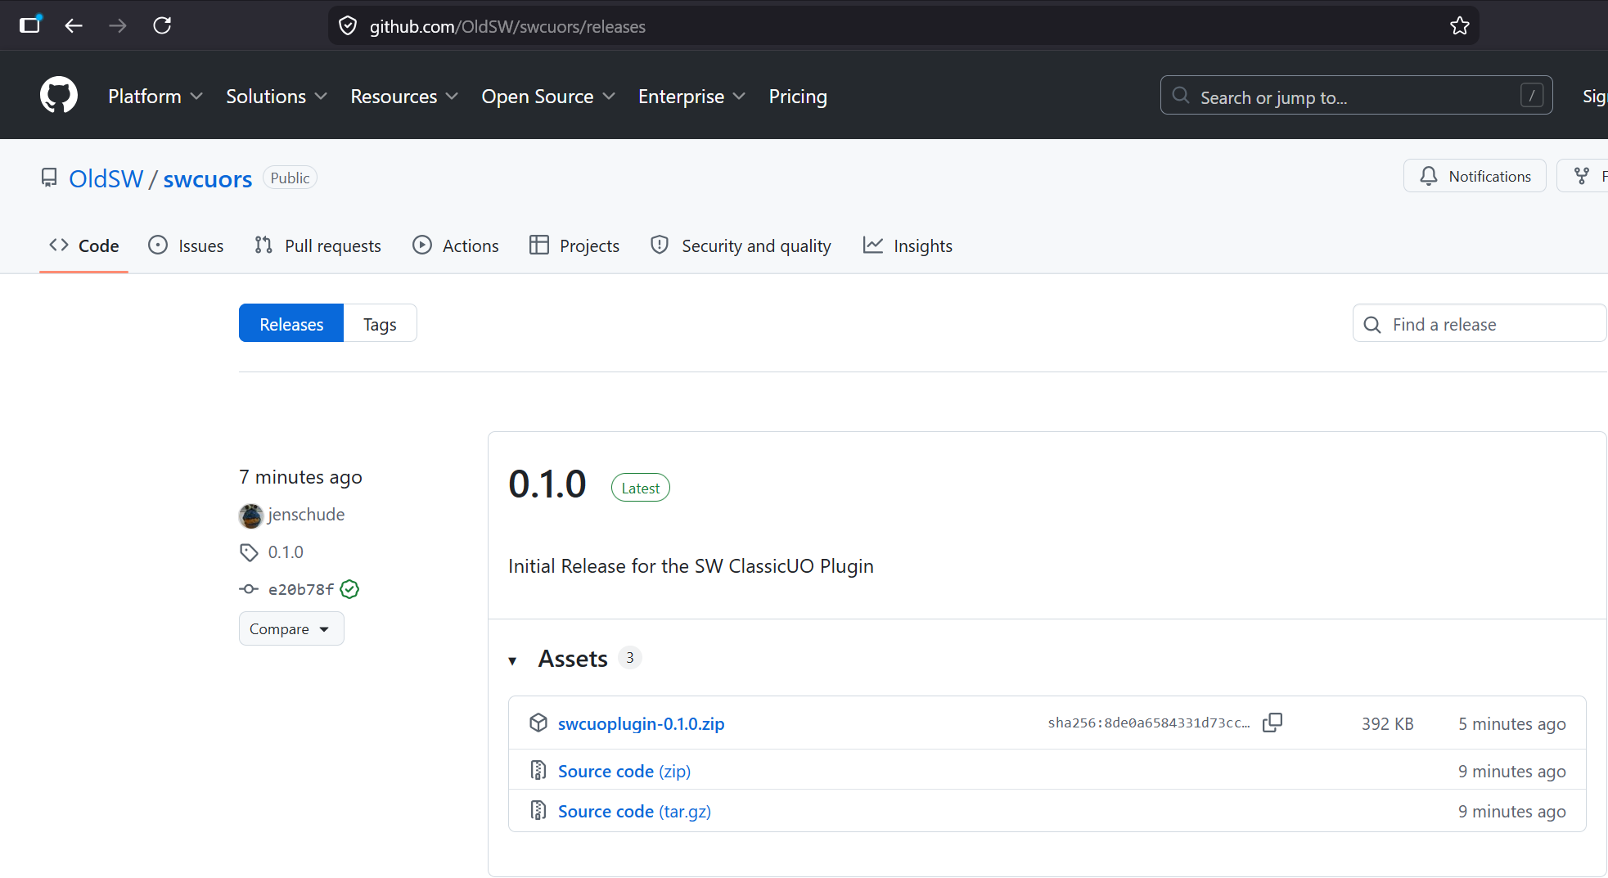This screenshot has width=1608, height=878.
Task: Switch to the Actions tab
Action: point(456,245)
